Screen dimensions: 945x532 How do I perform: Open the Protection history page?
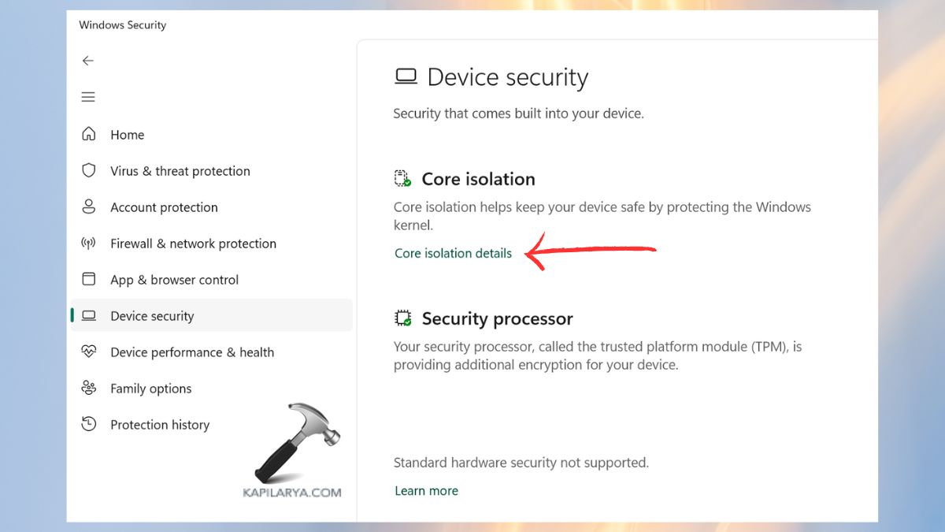coord(159,424)
